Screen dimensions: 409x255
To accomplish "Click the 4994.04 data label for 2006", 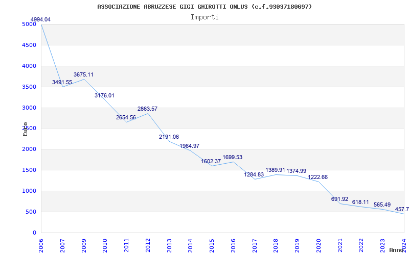I will pos(40,19).
